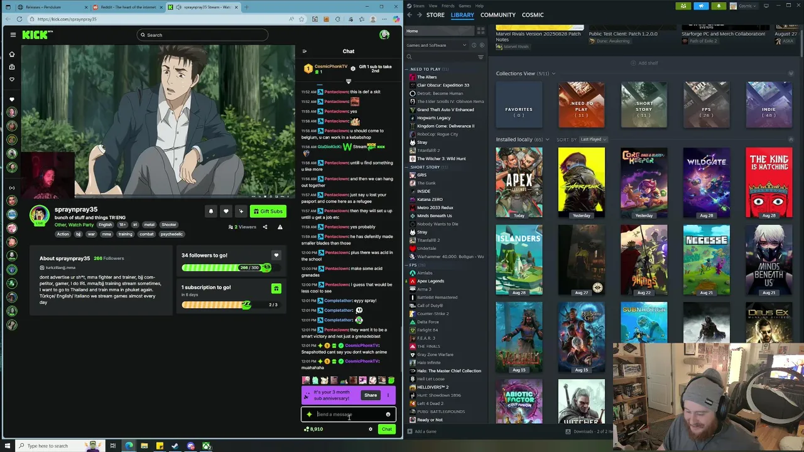The height and width of the screenshot is (452, 804).
Task: Open the emoji picker in chat input
Action: click(388, 414)
